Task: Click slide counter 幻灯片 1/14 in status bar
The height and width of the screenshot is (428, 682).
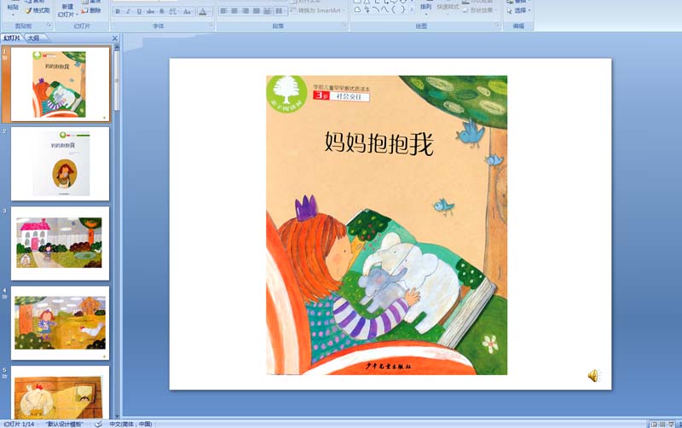Action: click(18, 424)
